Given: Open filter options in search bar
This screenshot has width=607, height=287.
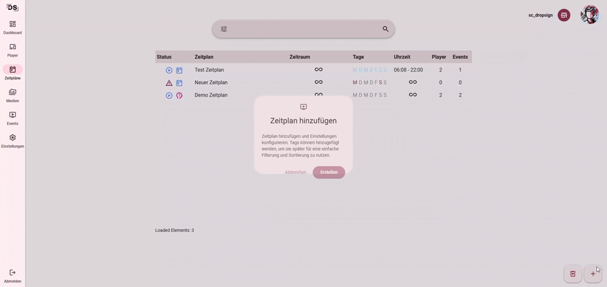Looking at the screenshot, I should (224, 29).
